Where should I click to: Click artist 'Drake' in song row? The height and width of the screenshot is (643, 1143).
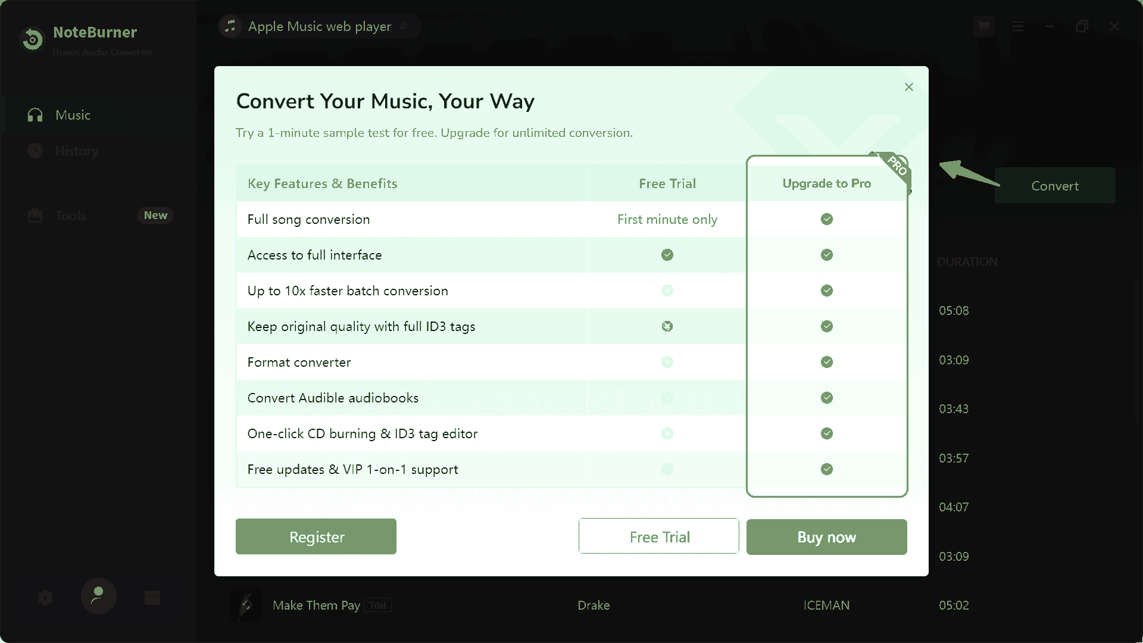(x=594, y=605)
